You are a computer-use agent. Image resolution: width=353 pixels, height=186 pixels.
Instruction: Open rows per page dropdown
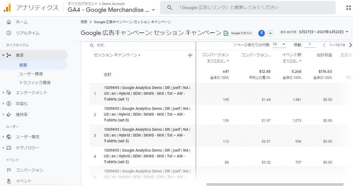point(279,45)
